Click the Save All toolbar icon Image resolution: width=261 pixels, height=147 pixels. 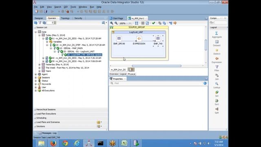(45, 11)
